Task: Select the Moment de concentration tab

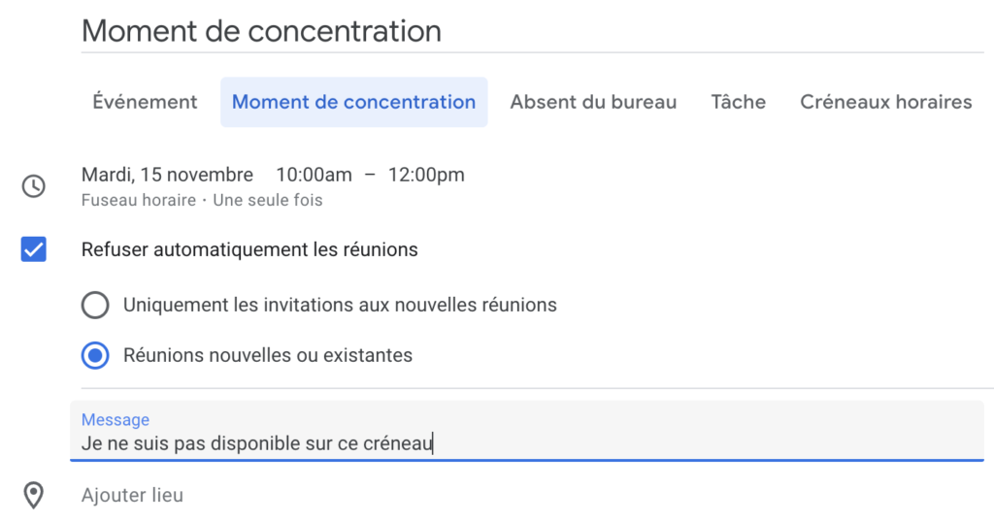Action: pos(353,102)
